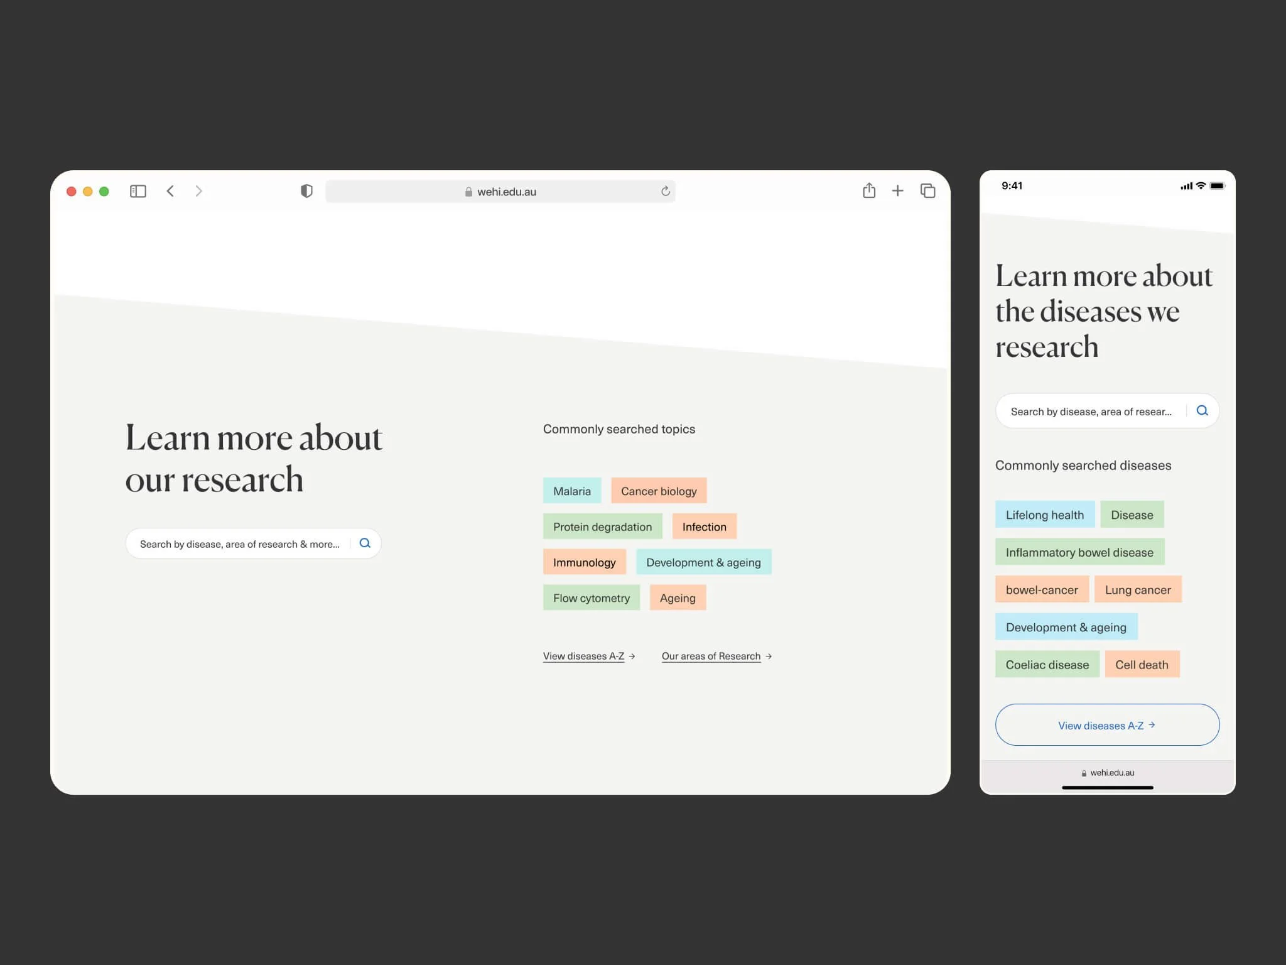Screen dimensions: 1286x965
Task: Click the forward navigation chevron
Action: click(x=199, y=191)
